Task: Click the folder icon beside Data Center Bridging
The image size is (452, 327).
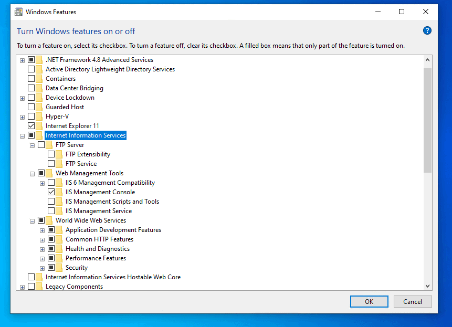Action: pos(39,88)
